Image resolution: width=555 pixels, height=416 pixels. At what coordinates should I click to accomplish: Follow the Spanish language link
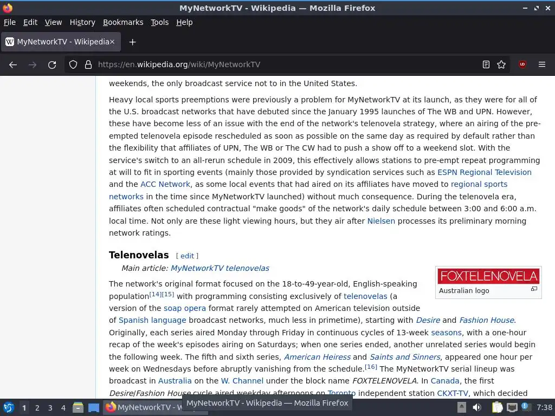pos(152,321)
